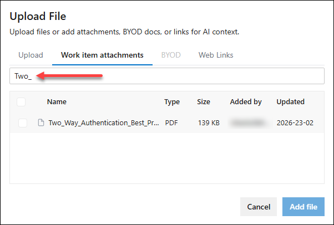Toggle the select-all checkbox in the header row

(x=21, y=102)
